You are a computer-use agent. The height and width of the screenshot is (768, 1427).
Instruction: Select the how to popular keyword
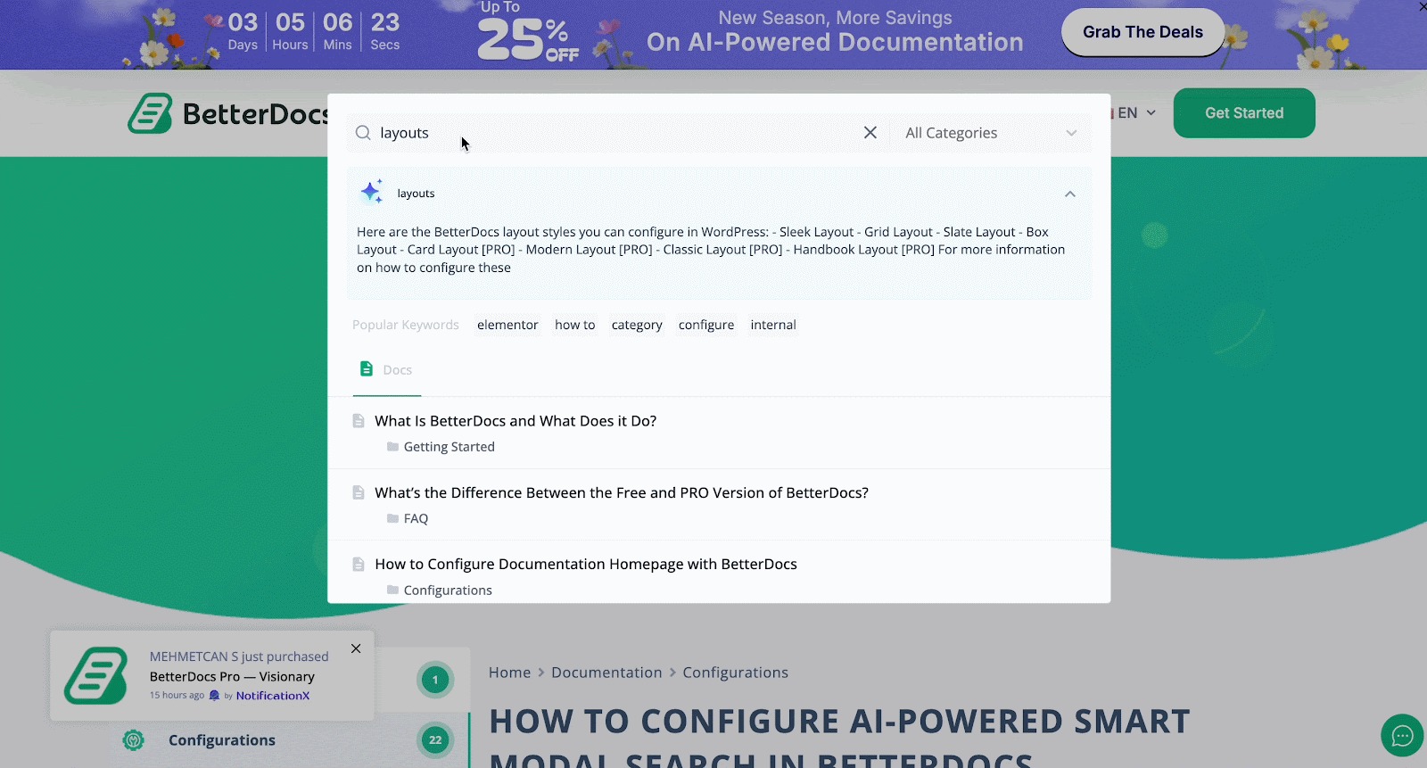[575, 325]
